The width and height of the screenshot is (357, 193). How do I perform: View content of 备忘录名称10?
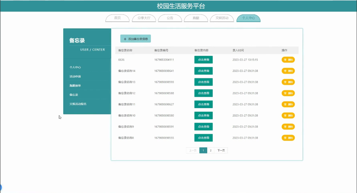coord(203,115)
